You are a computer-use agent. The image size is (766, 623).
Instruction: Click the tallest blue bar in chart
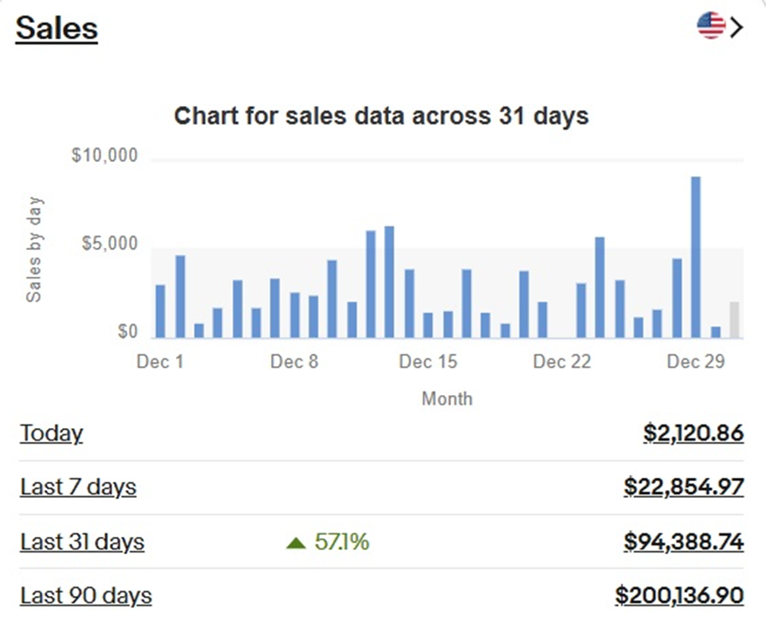click(x=695, y=258)
